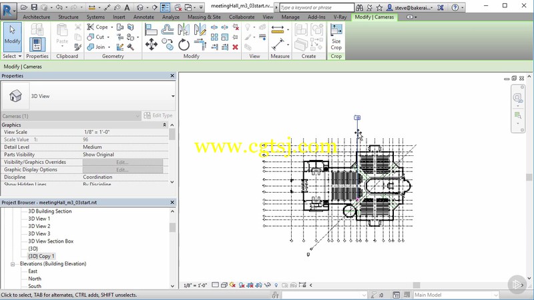
Task: Click the Default 3D View house icon in toolbar
Action: pyautogui.click(x=140, y=7)
